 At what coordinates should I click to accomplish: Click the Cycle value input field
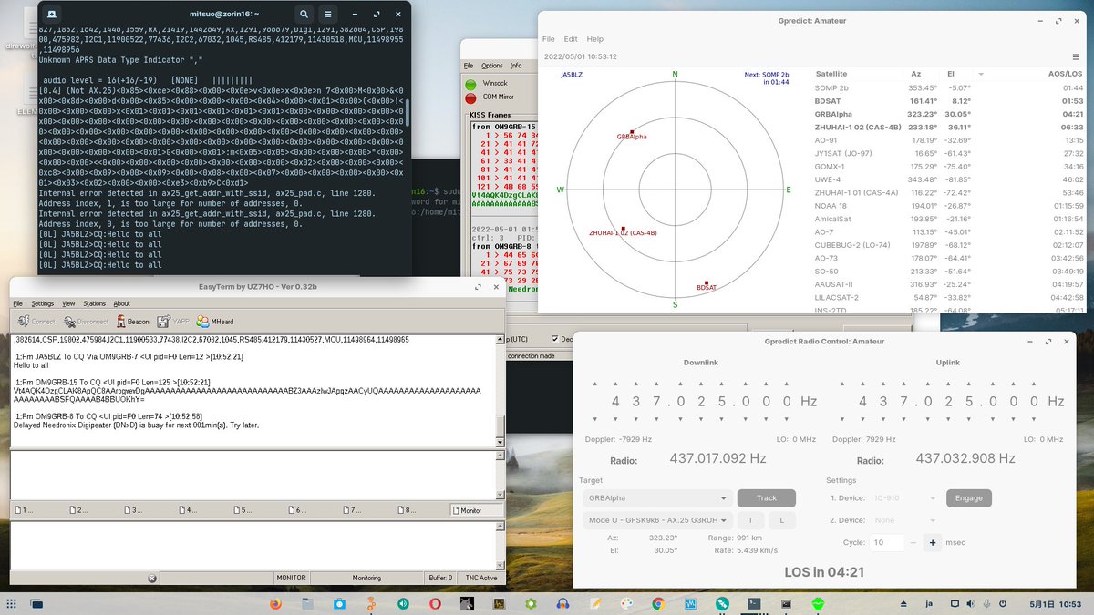pos(887,542)
